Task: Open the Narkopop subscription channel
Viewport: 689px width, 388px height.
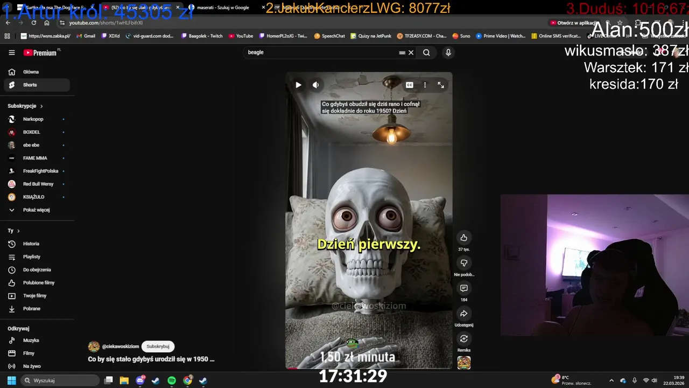Action: [37, 119]
